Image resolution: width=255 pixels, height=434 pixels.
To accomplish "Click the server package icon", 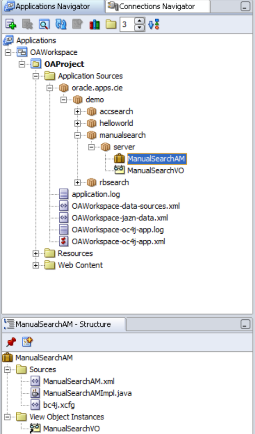I will [105, 147].
